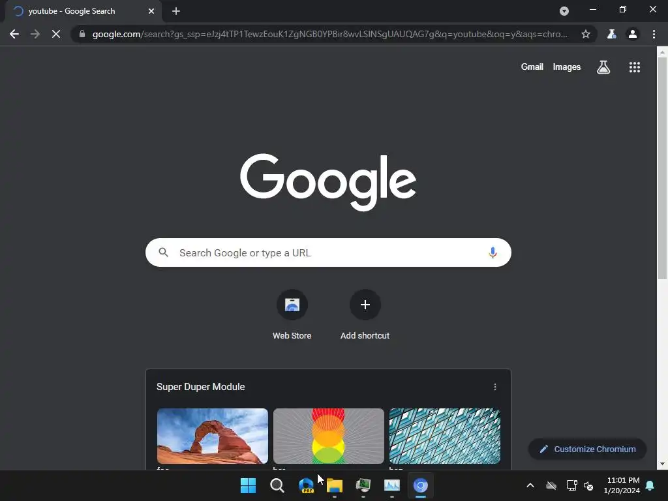Click the Add shortcut button
The image size is (668, 501).
click(x=365, y=315)
